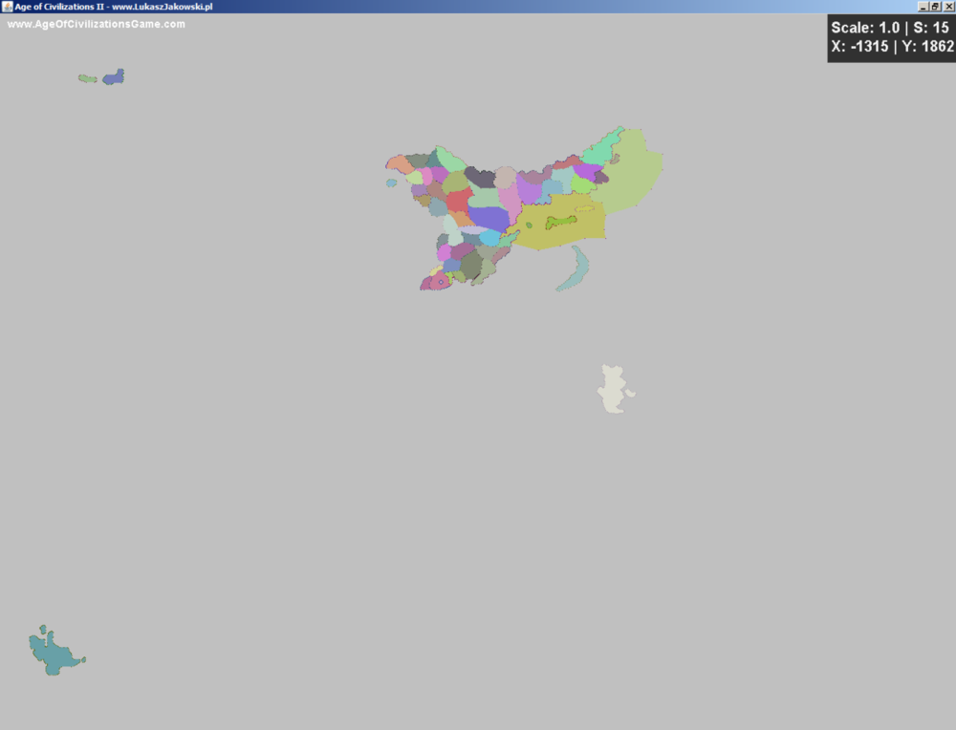Minimize the Age of Civilizations II window
Image resolution: width=956 pixels, height=730 pixels.
click(923, 7)
